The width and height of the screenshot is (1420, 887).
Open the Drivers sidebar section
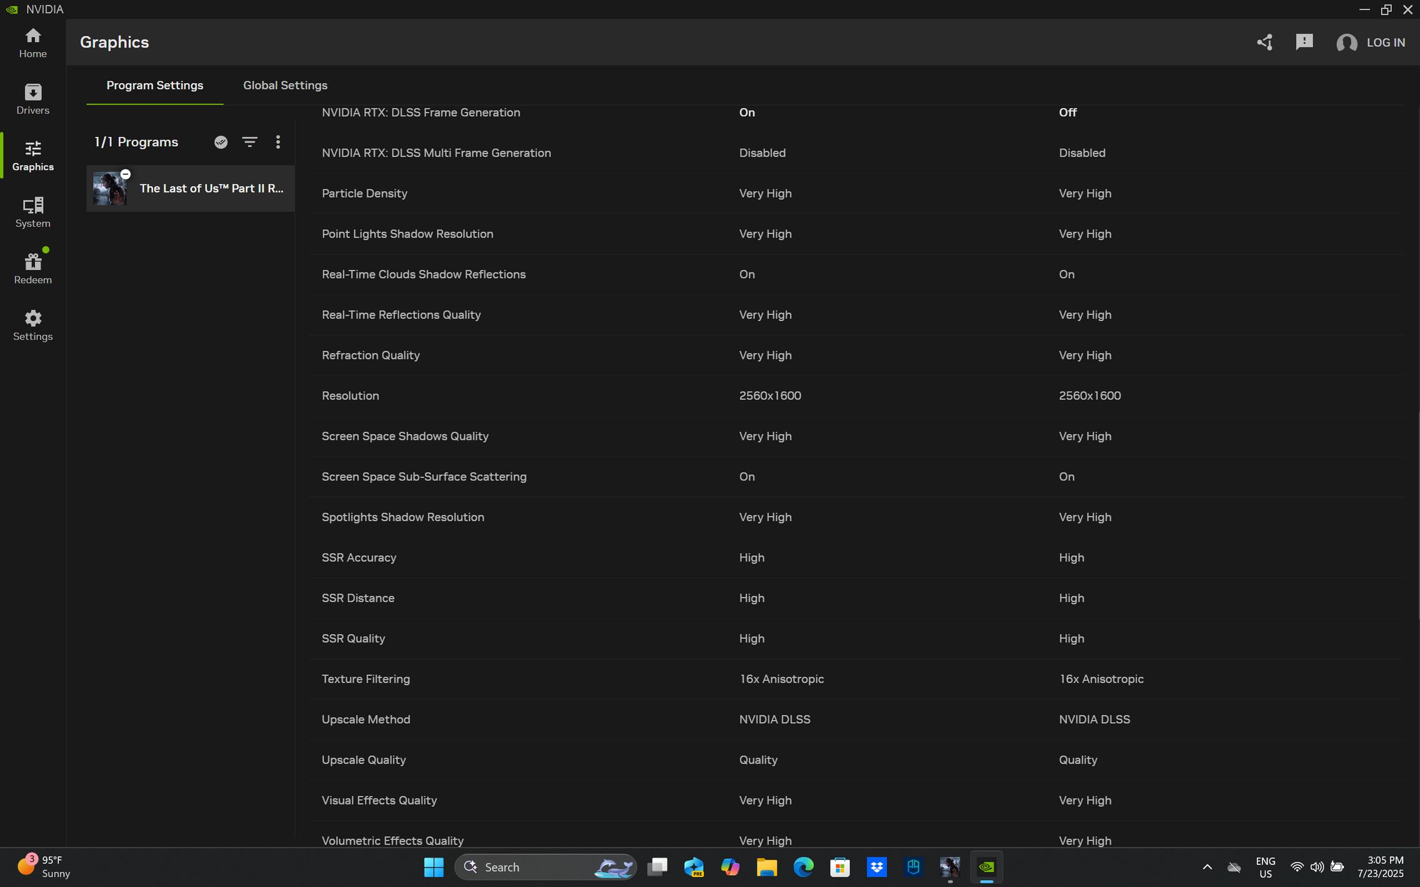tap(32, 99)
